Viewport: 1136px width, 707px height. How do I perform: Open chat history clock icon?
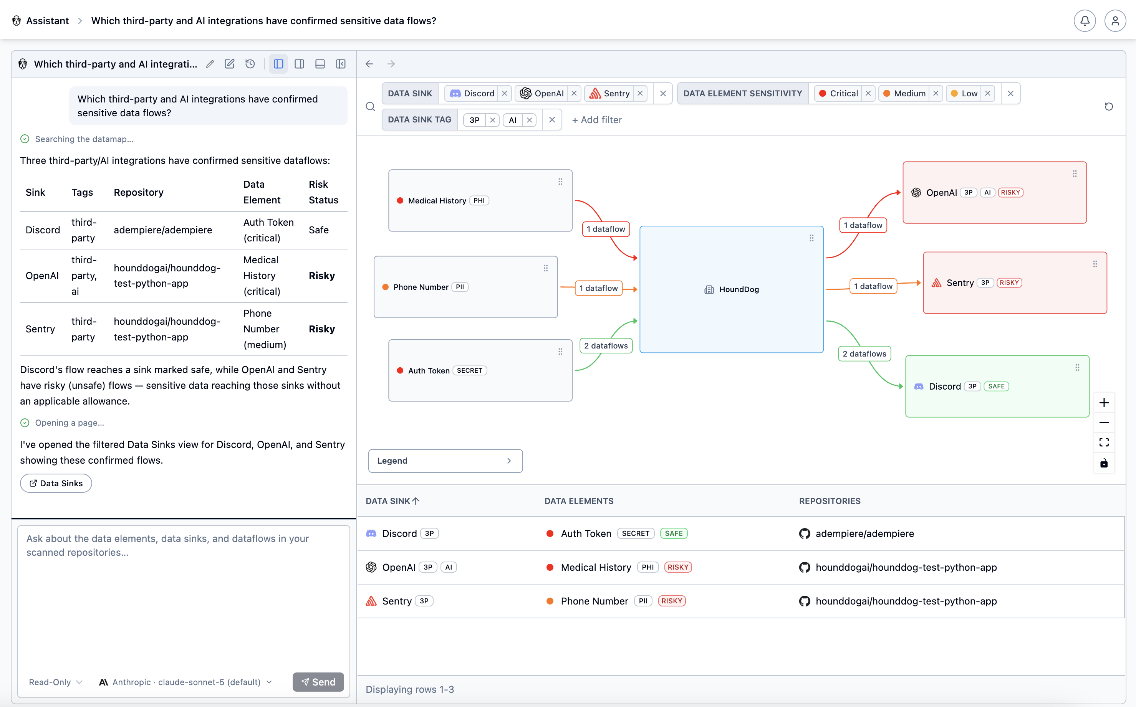click(x=250, y=64)
